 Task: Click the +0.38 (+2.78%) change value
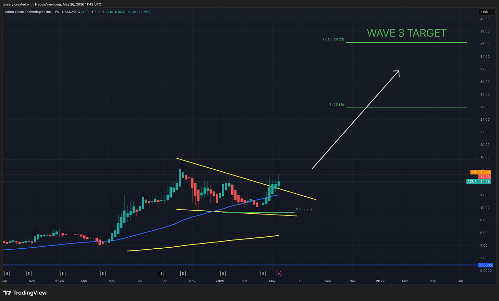click(x=139, y=12)
